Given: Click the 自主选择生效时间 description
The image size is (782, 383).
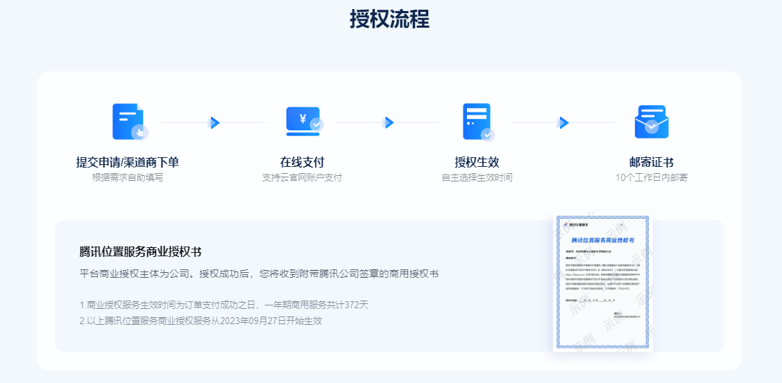Looking at the screenshot, I should point(477,178).
